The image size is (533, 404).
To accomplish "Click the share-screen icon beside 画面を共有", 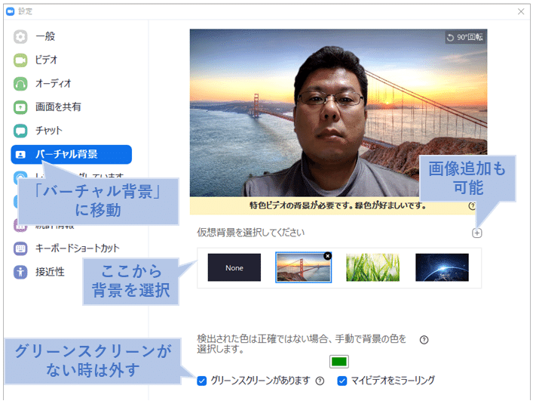I will (20, 107).
